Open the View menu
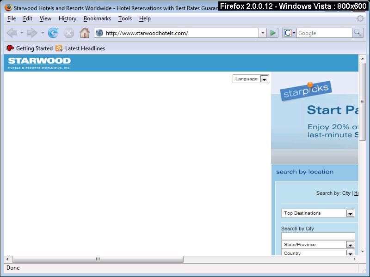Image resolution: width=370 pixels, height=277 pixels. tap(45, 18)
